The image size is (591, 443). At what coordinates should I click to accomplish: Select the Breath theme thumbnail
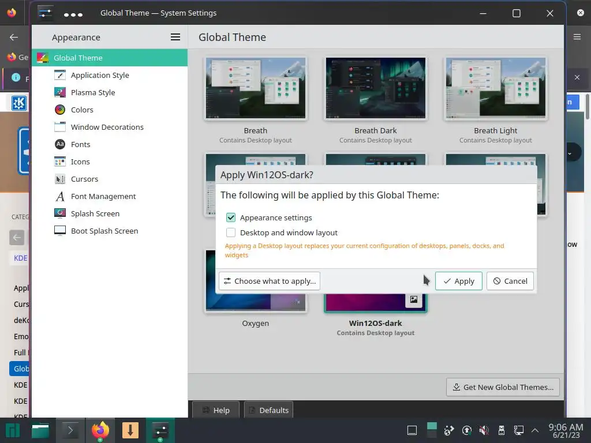click(x=256, y=88)
